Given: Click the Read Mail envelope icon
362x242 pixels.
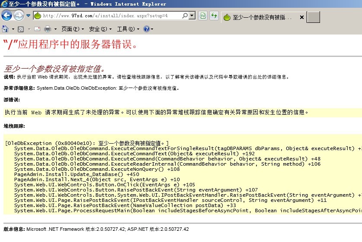Looking at the screenshot, I should 37,29.
